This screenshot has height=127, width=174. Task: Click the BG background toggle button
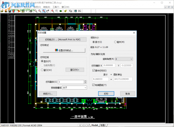[x=79, y=11]
